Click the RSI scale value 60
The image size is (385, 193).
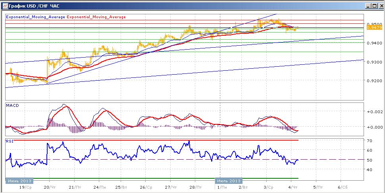click(x=370, y=150)
